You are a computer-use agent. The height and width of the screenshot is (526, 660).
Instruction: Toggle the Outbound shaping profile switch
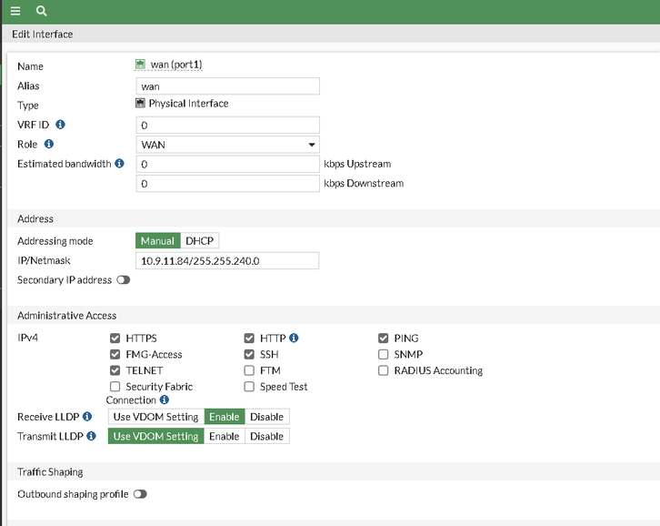click(140, 494)
